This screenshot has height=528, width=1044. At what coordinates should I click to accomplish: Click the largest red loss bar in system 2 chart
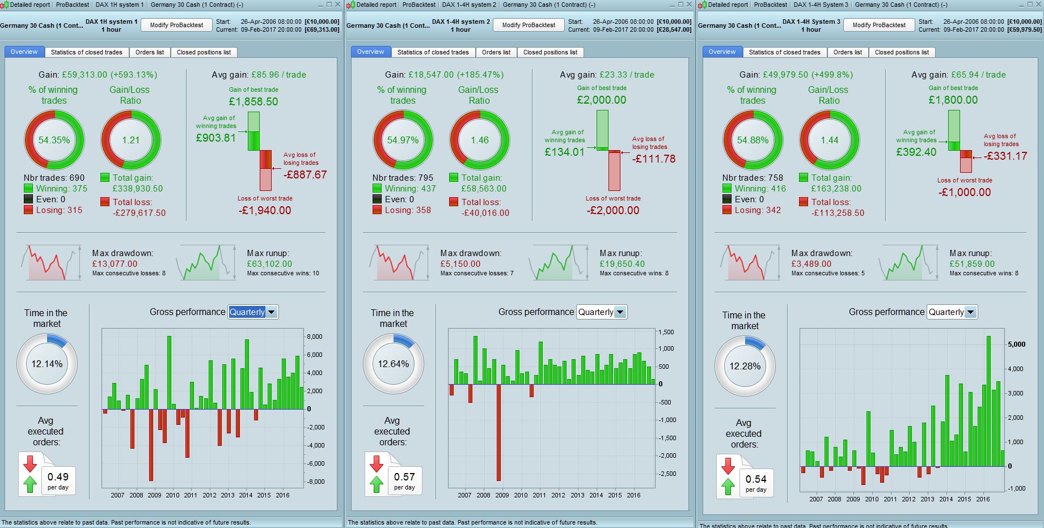(x=498, y=432)
